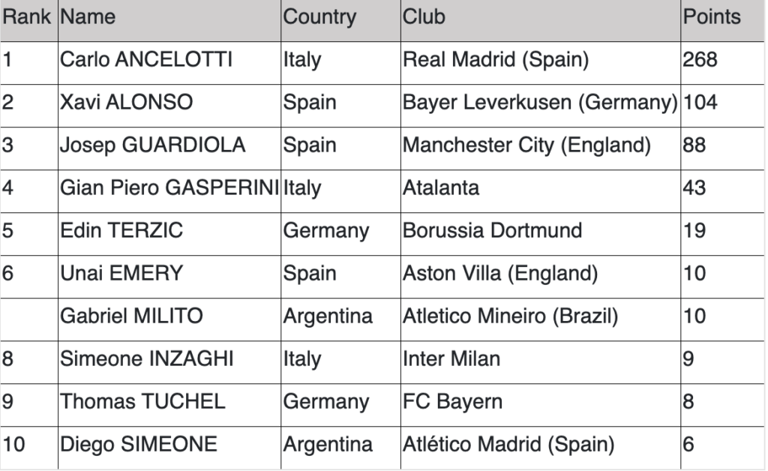Click the Borussia Dortmund cell

[x=541, y=234]
